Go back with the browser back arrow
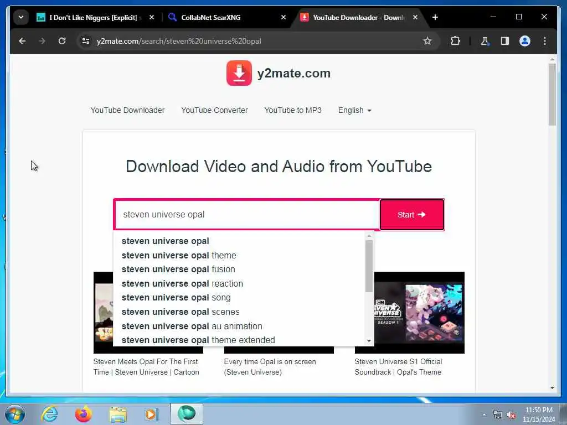Screen dimensions: 567x425 22,41
